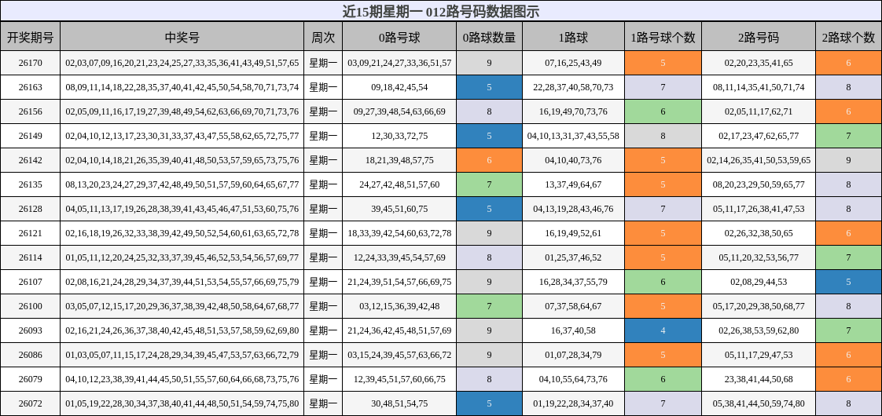Click the blue 1路号球个数 value 4 in row 26093
Screen dimensions: 882x416
pyautogui.click(x=663, y=330)
